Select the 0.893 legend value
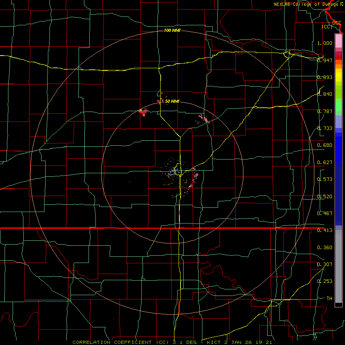This screenshot has height=345, width=345. pyautogui.click(x=325, y=77)
